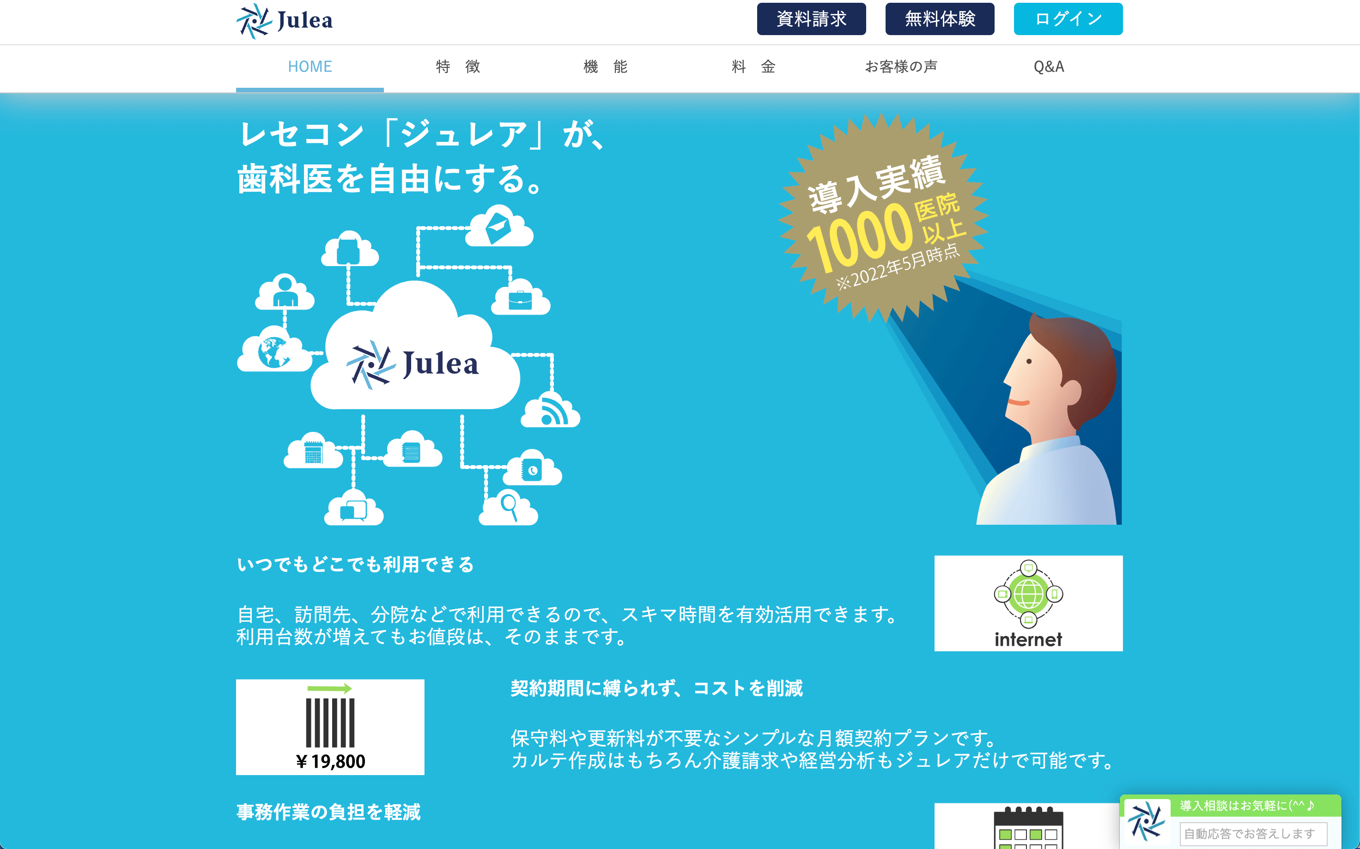This screenshot has width=1360, height=849.
Task: Click the Julea logo in header
Action: [284, 21]
